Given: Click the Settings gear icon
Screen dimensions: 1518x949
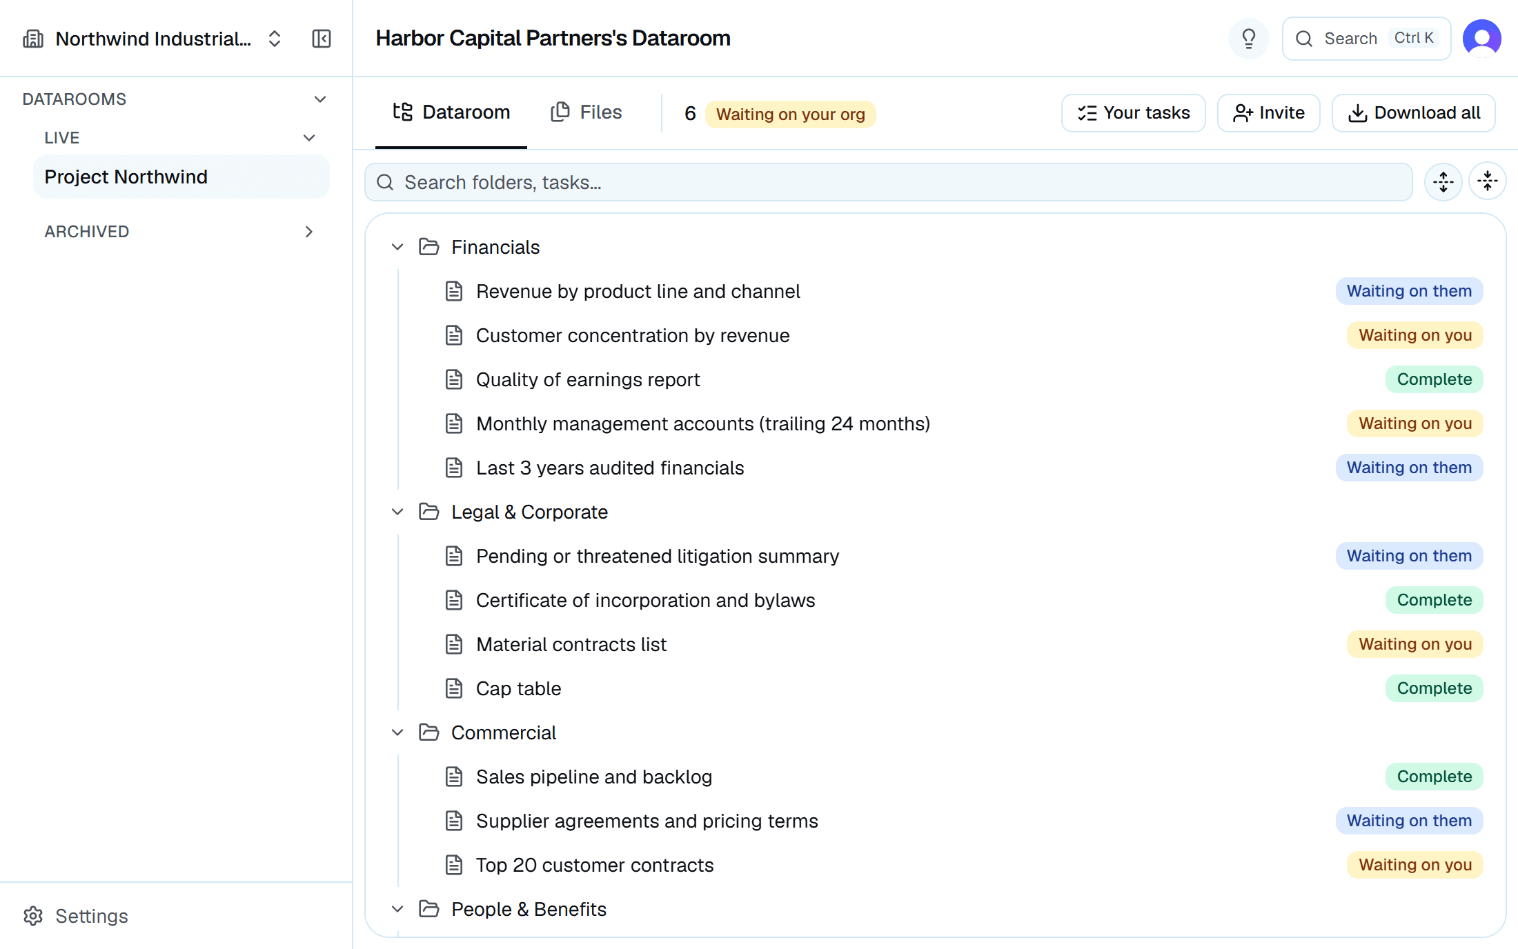Looking at the screenshot, I should pos(33,916).
